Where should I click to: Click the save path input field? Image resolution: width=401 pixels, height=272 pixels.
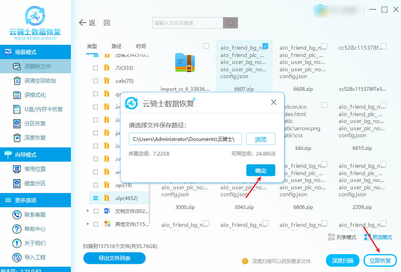(x=185, y=139)
